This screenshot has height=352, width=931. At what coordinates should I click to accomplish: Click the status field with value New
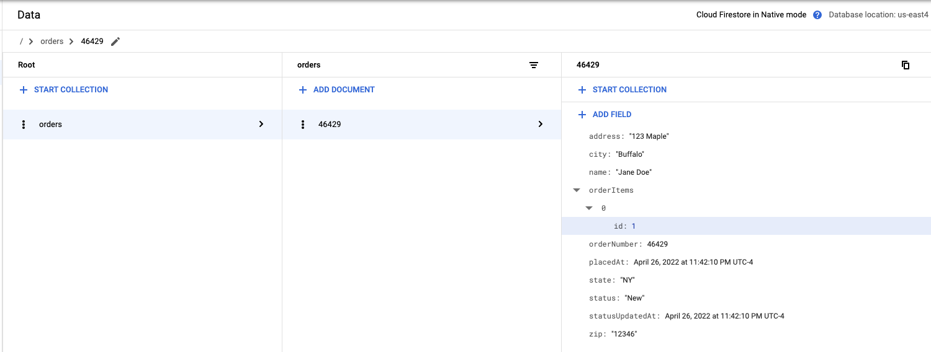[616, 298]
